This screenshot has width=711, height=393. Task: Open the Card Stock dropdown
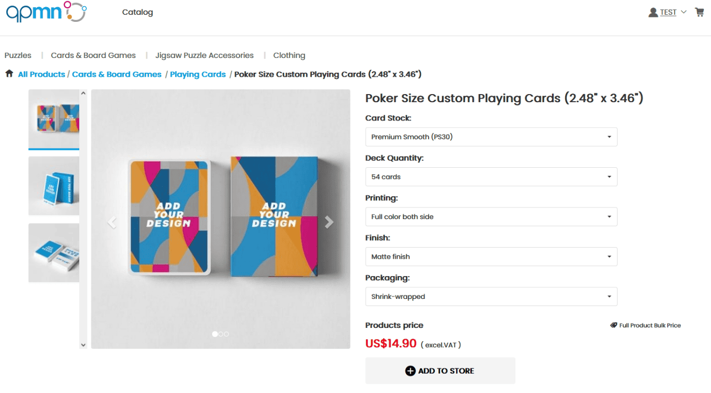(491, 137)
